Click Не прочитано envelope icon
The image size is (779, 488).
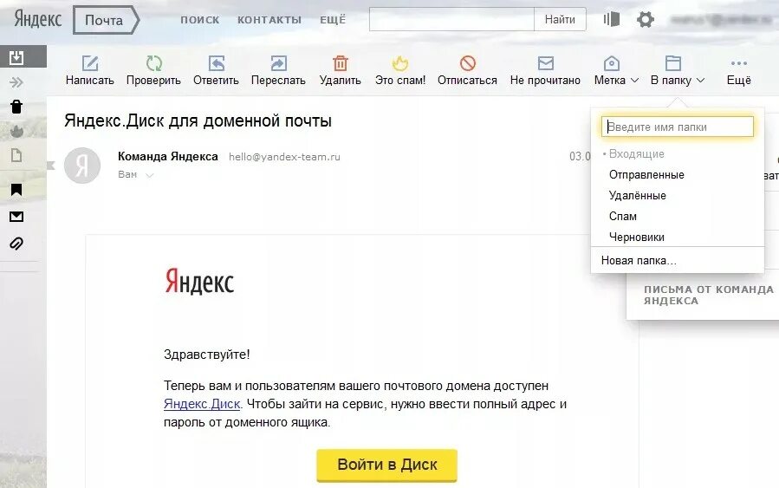[546, 63]
